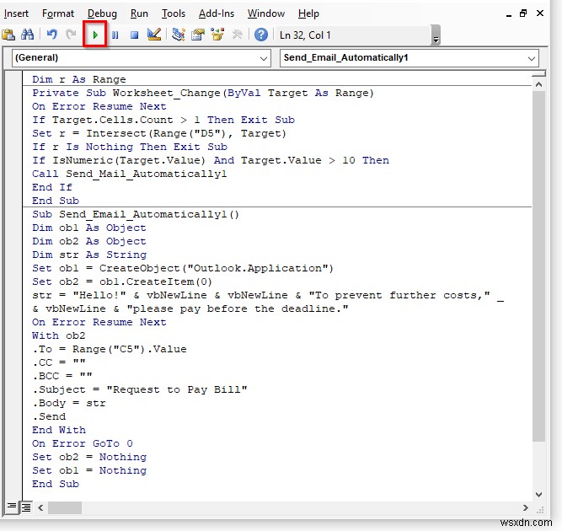Click the horizontal scrollbar thumb
Screen dimensions: 562x531
65,507
